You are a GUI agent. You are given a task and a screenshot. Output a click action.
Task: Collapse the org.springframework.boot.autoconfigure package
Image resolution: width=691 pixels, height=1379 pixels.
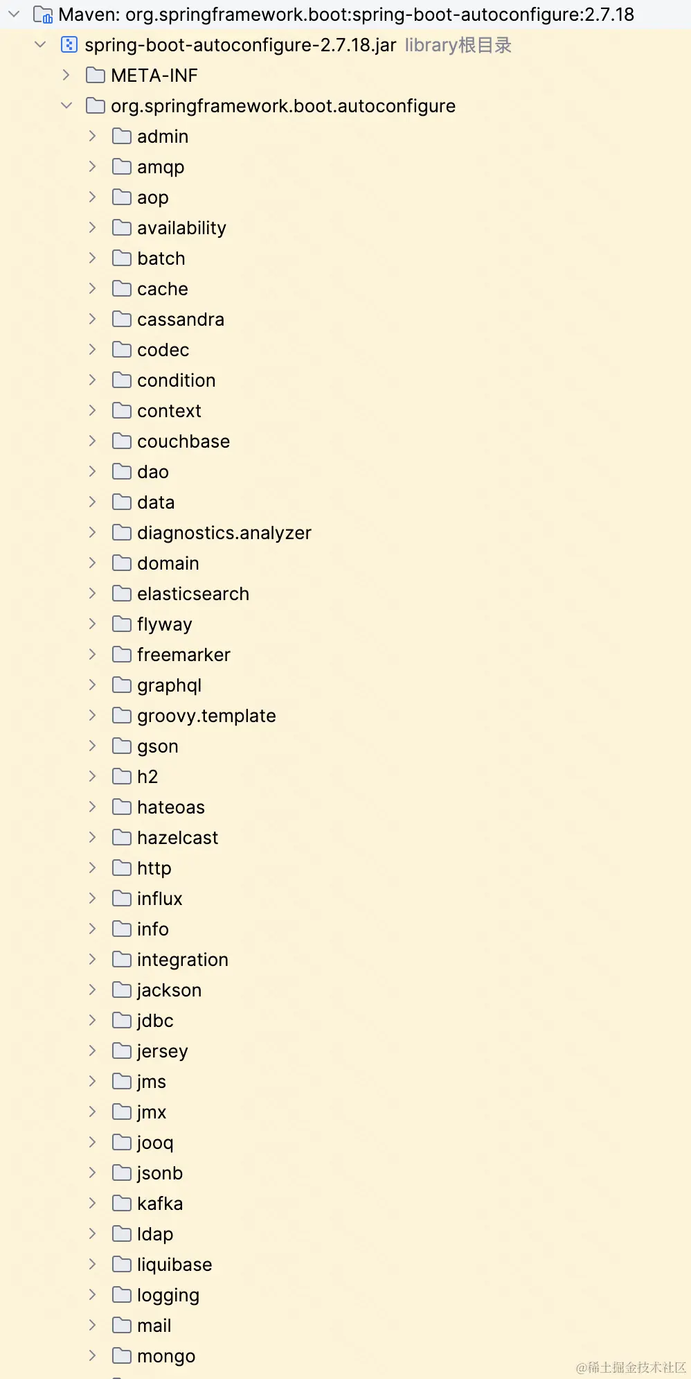click(x=66, y=106)
